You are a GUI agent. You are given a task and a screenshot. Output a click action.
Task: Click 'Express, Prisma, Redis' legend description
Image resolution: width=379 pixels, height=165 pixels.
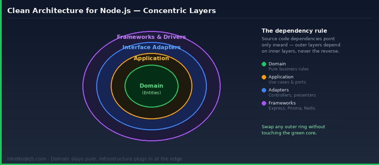tap(292, 108)
